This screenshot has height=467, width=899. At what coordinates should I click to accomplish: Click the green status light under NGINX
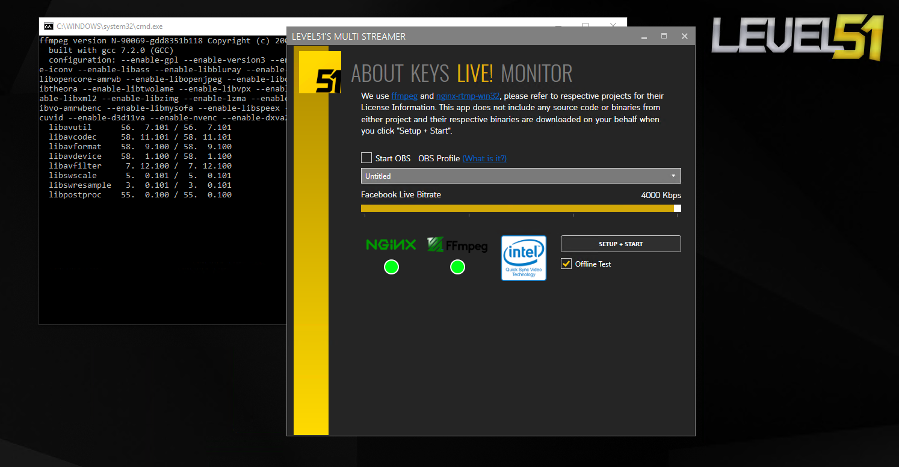pyautogui.click(x=391, y=267)
